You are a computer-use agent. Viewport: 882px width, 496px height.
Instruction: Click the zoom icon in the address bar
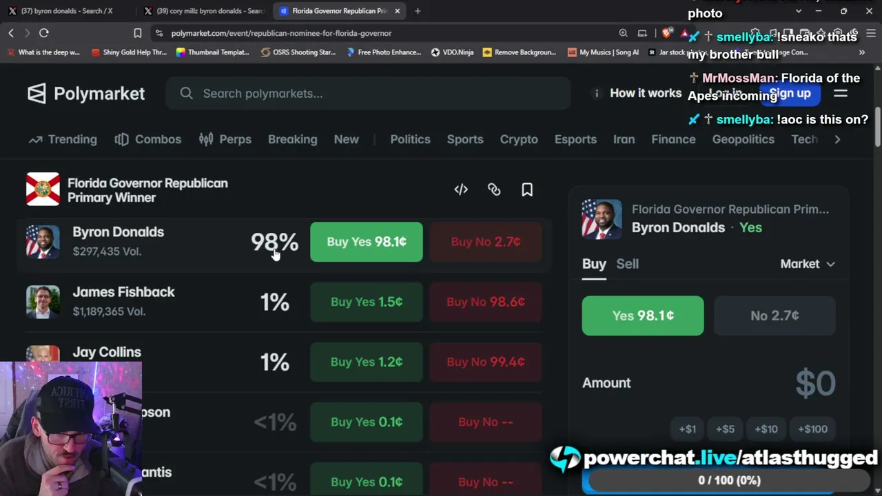coord(623,33)
